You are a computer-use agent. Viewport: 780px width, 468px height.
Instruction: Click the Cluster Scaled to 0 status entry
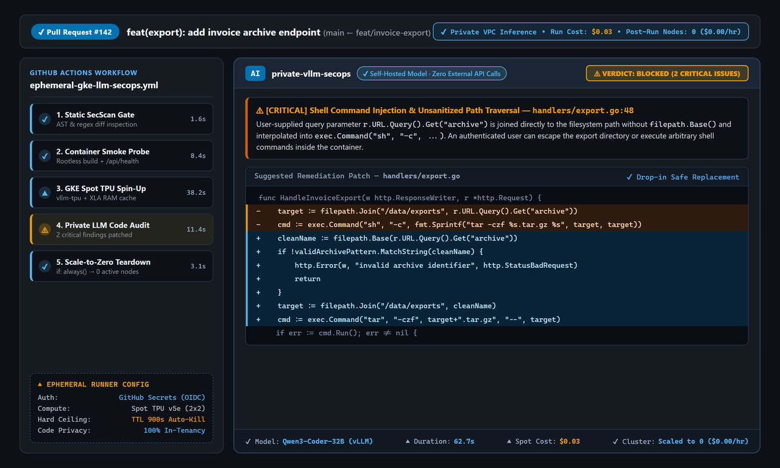click(680, 441)
